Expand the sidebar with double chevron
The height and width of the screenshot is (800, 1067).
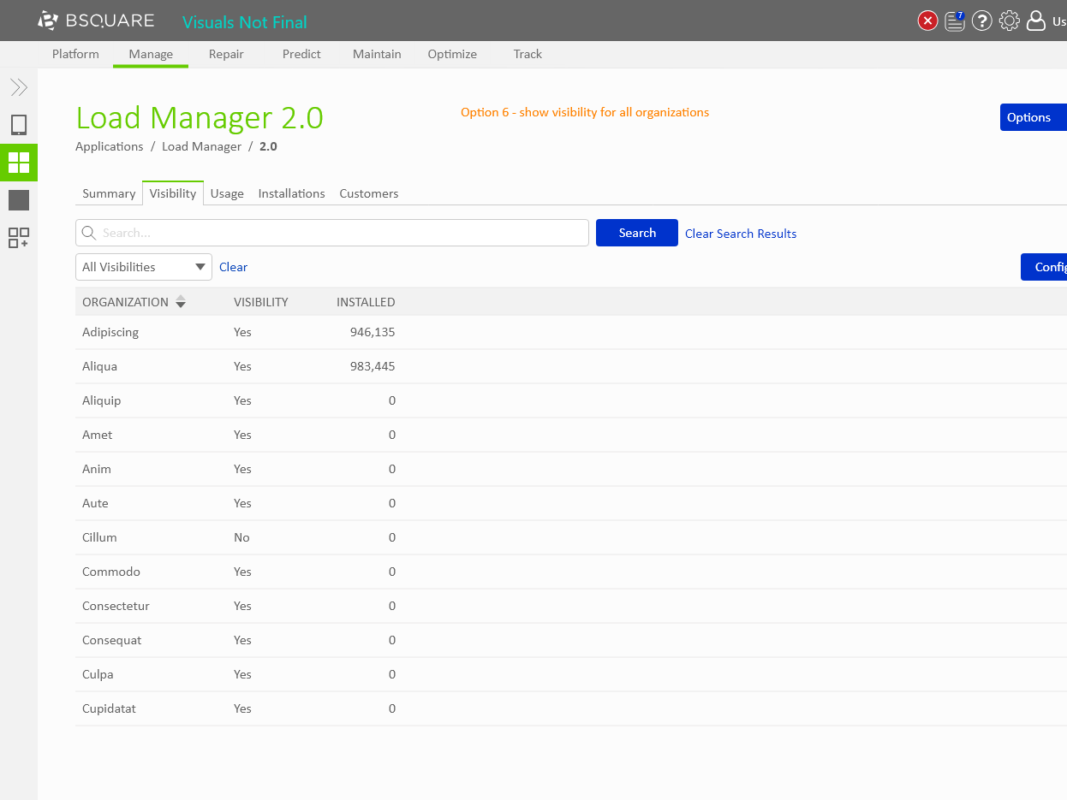click(x=19, y=87)
